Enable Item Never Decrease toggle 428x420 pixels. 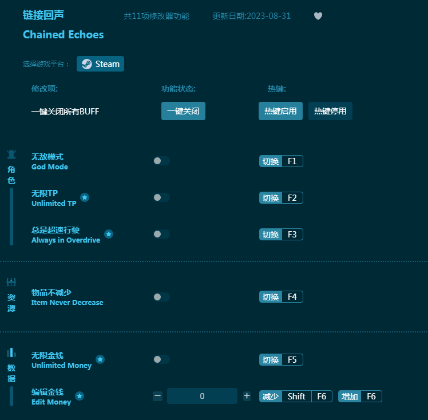click(x=161, y=296)
